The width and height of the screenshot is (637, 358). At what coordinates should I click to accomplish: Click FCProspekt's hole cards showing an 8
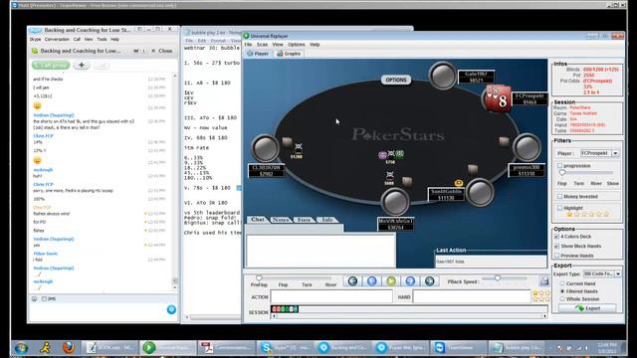[x=498, y=98]
